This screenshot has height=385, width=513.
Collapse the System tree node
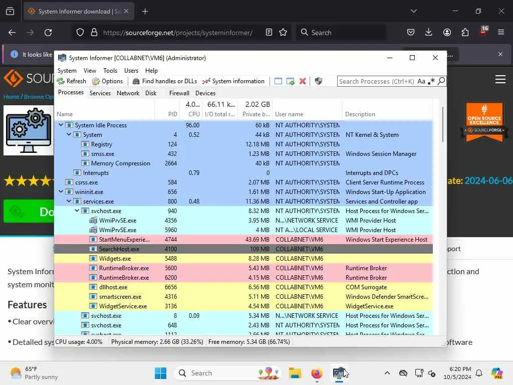coord(69,134)
